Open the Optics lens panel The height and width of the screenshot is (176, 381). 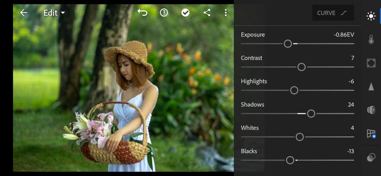371,110
